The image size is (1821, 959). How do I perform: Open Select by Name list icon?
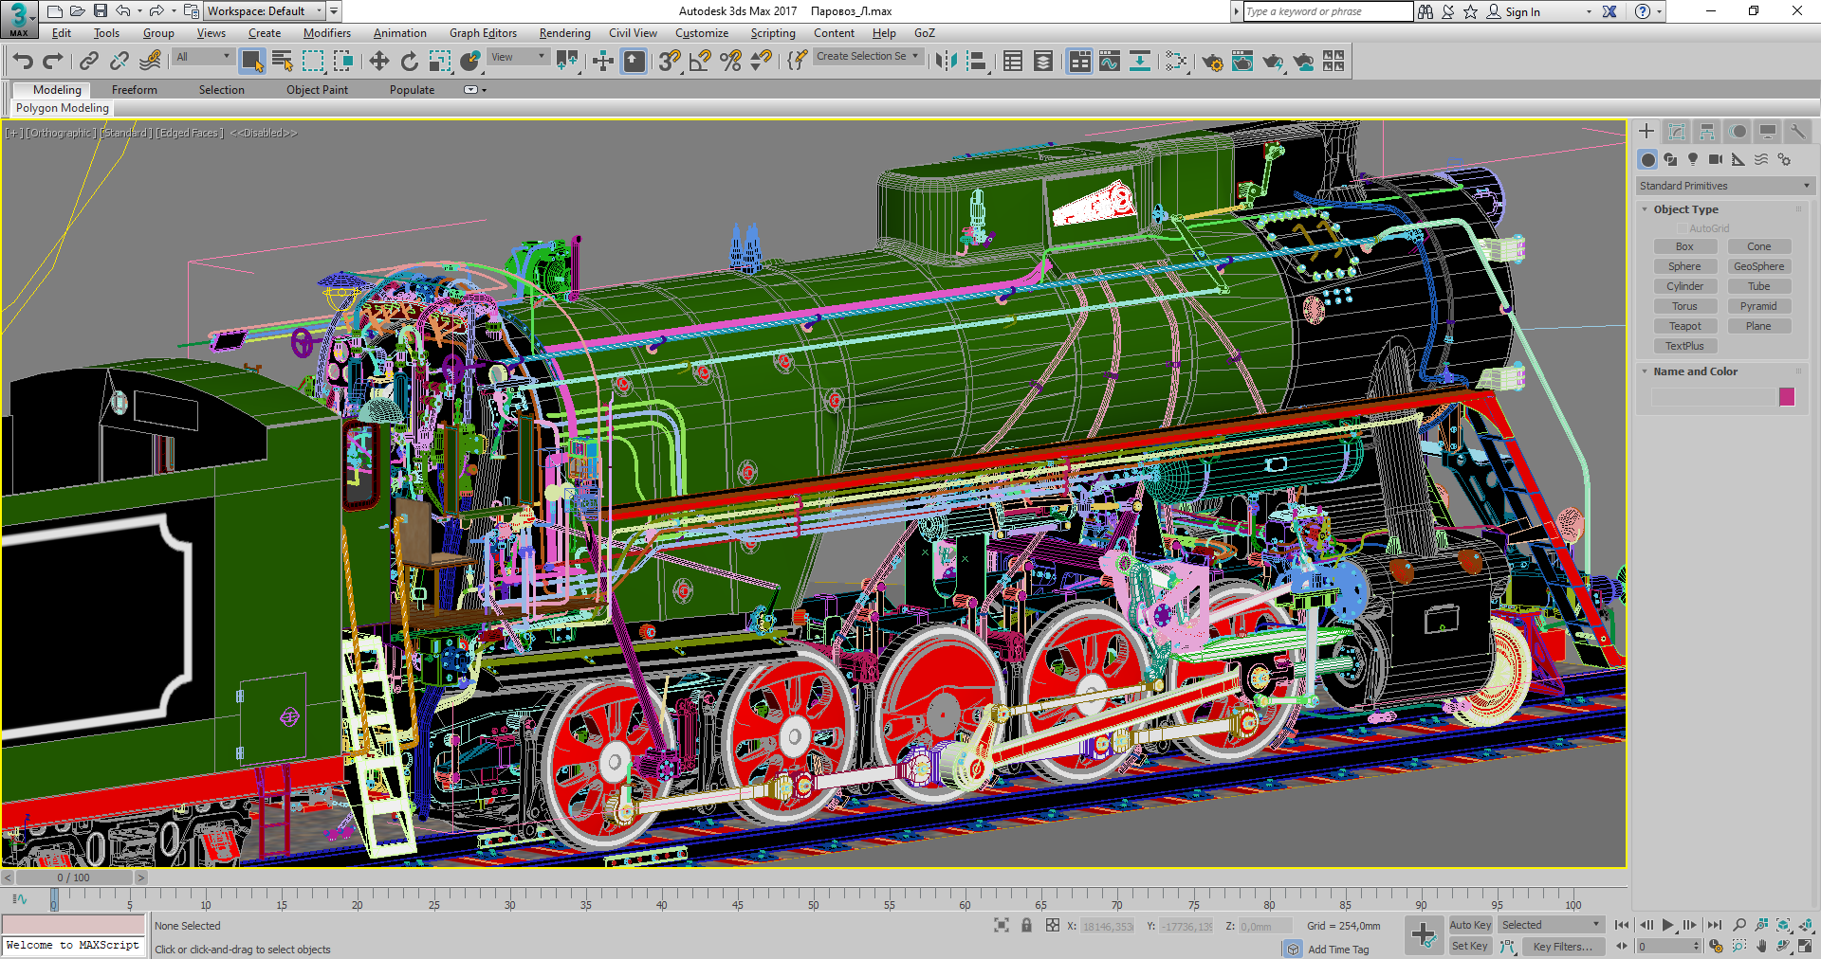[x=282, y=62]
